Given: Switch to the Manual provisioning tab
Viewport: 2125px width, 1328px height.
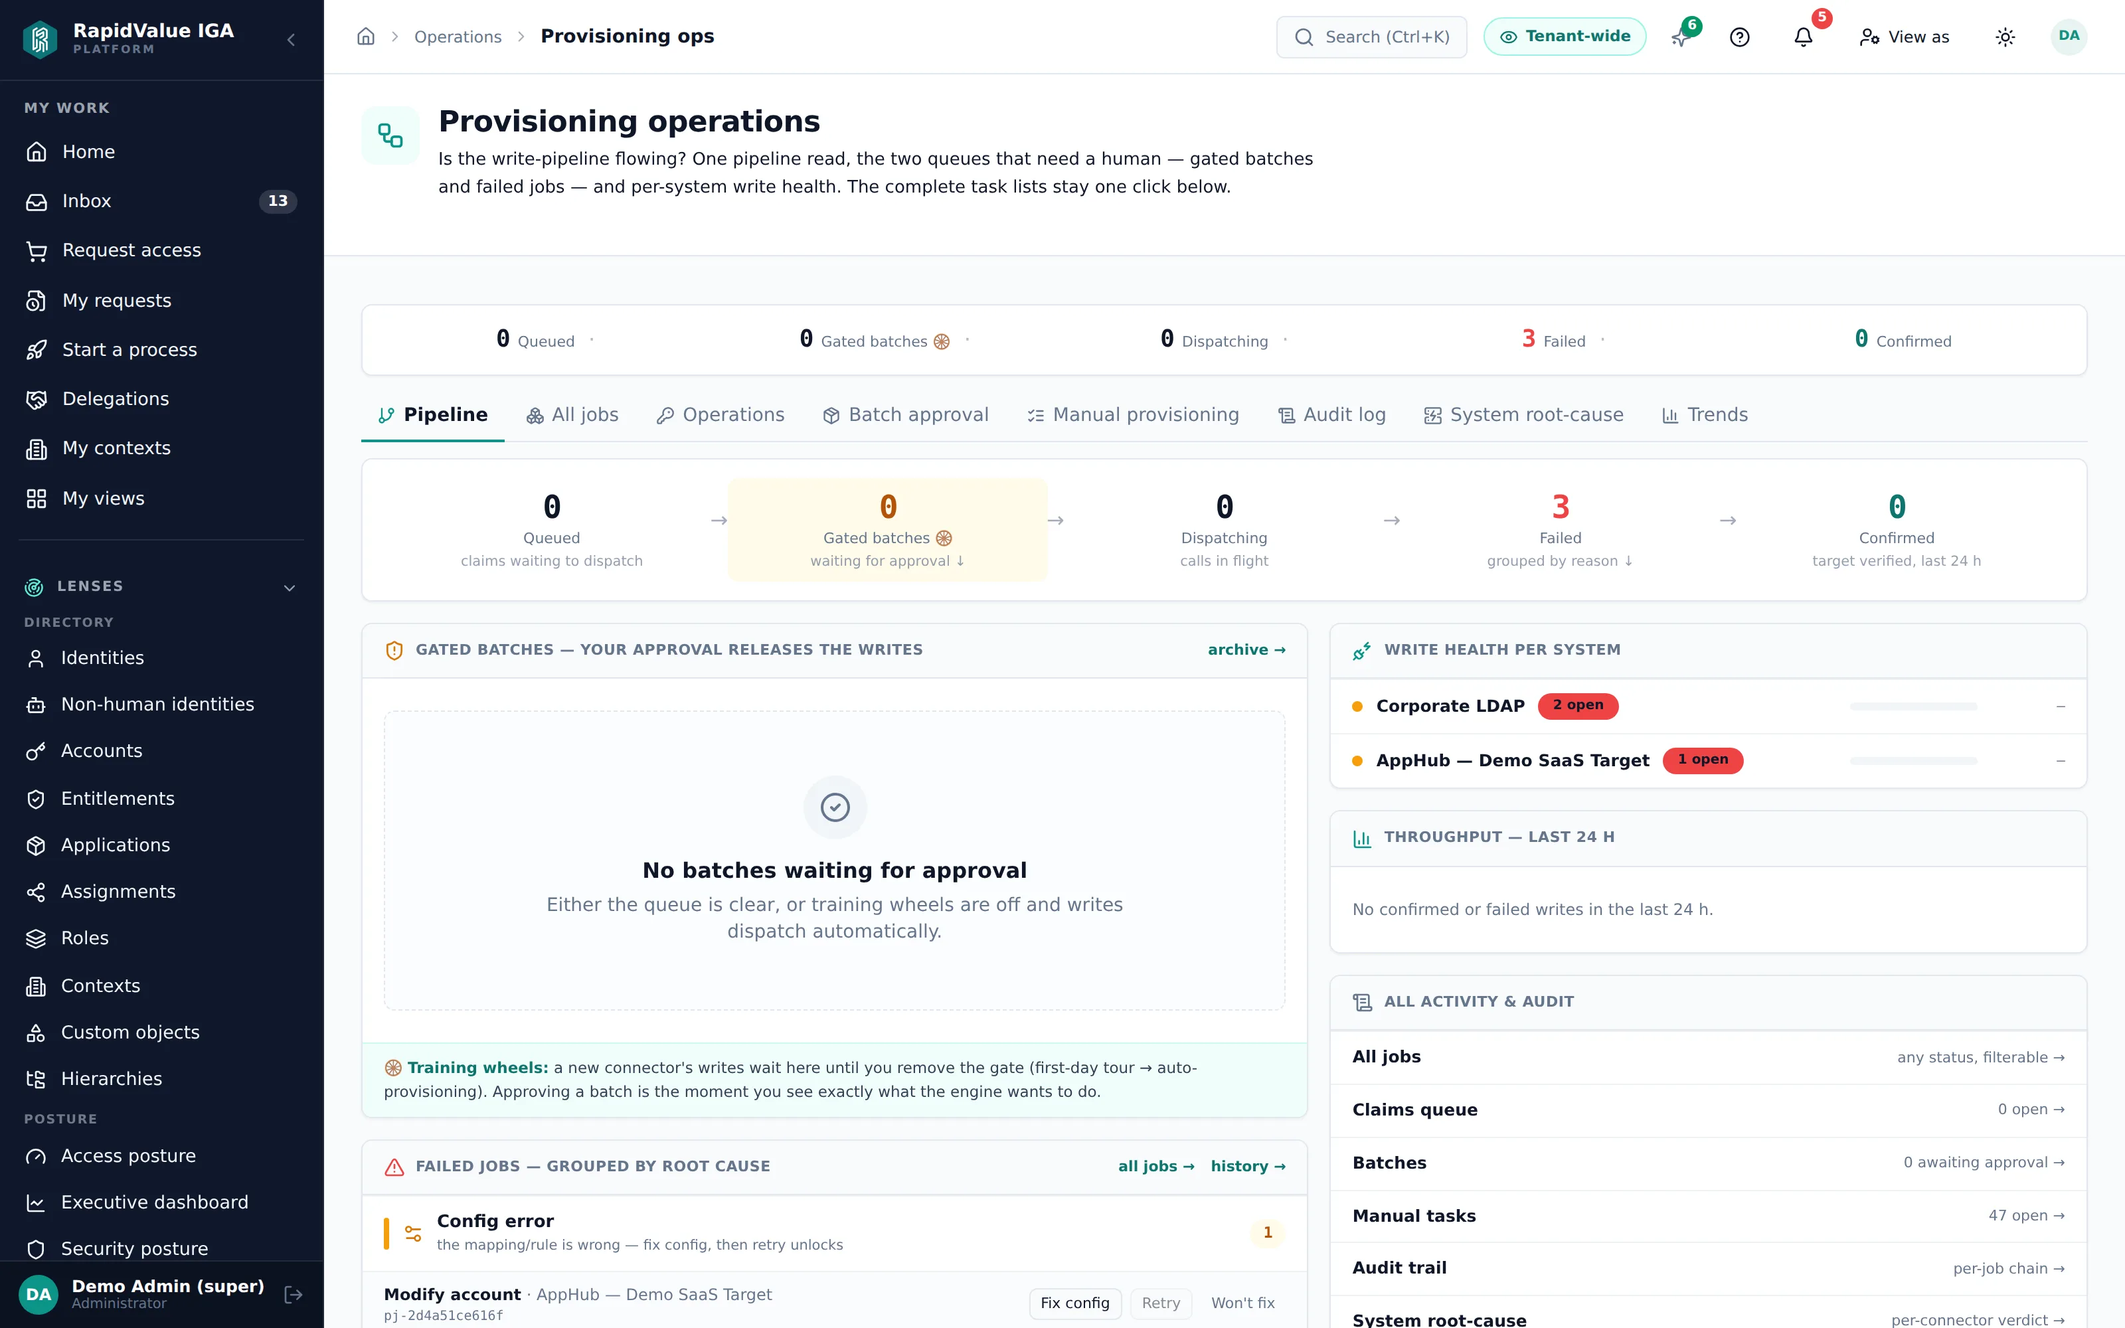Looking at the screenshot, I should pyautogui.click(x=1133, y=414).
